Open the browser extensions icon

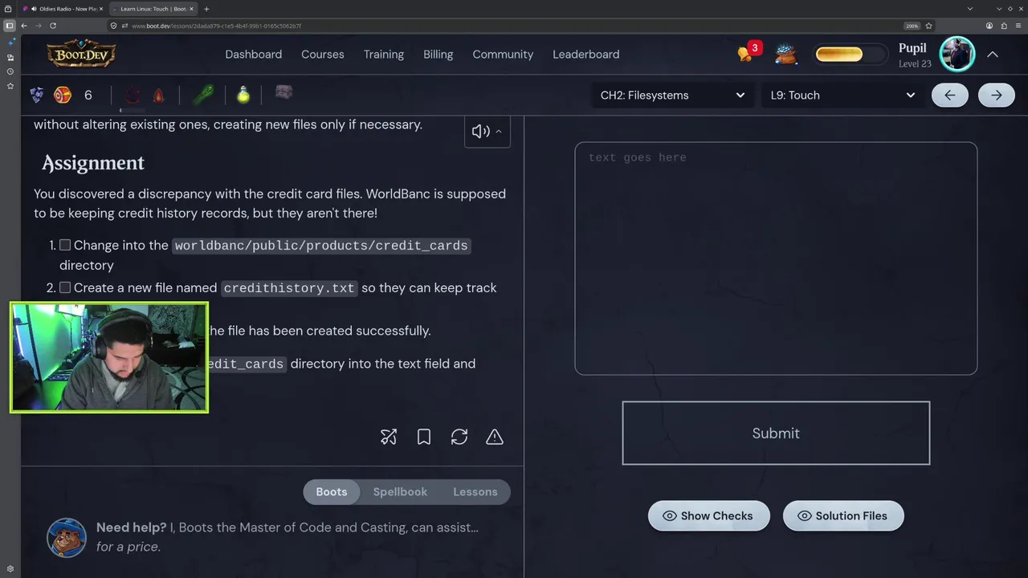[1004, 26]
